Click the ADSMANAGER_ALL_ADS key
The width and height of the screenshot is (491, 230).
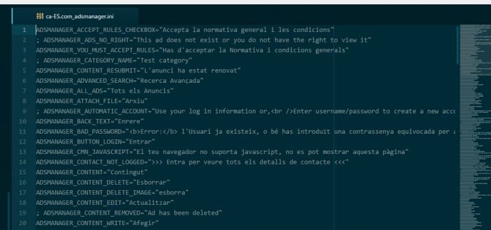point(69,91)
